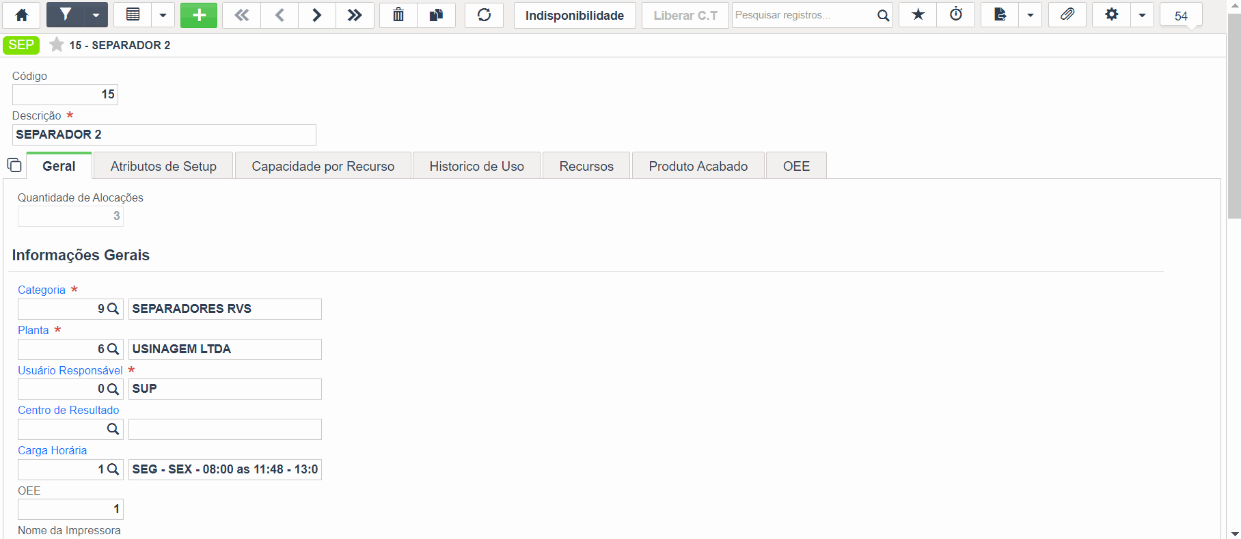Screen dimensions: 1241x539
Task: Open Categoria lookup magnifier icon
Action: [113, 309]
